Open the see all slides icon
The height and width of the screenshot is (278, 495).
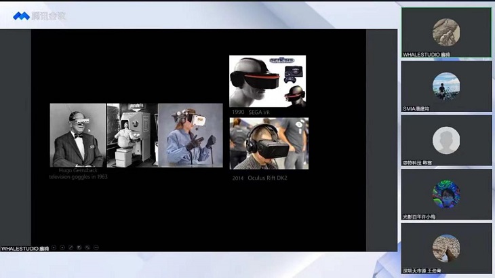(79, 247)
